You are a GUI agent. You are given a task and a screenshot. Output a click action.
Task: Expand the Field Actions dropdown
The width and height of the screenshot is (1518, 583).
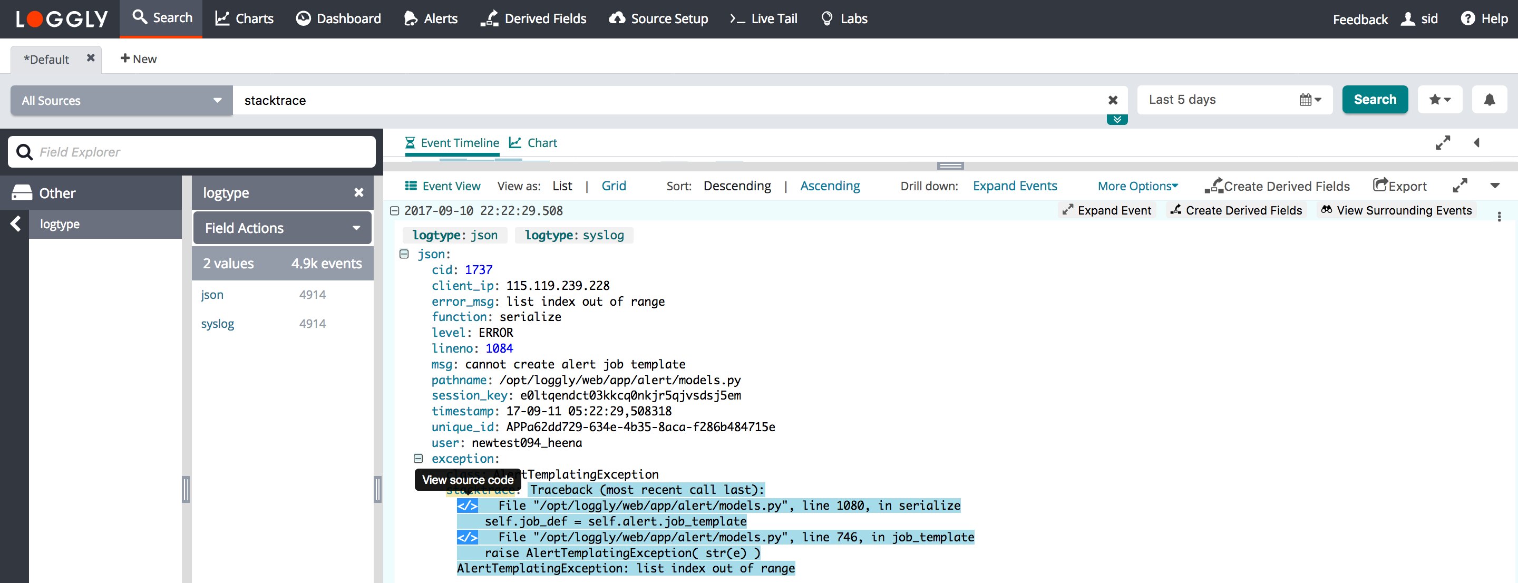[281, 228]
